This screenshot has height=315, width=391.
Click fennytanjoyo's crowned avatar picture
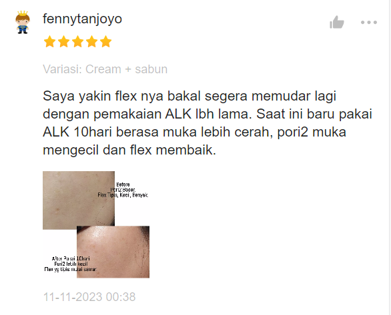pyautogui.click(x=23, y=22)
